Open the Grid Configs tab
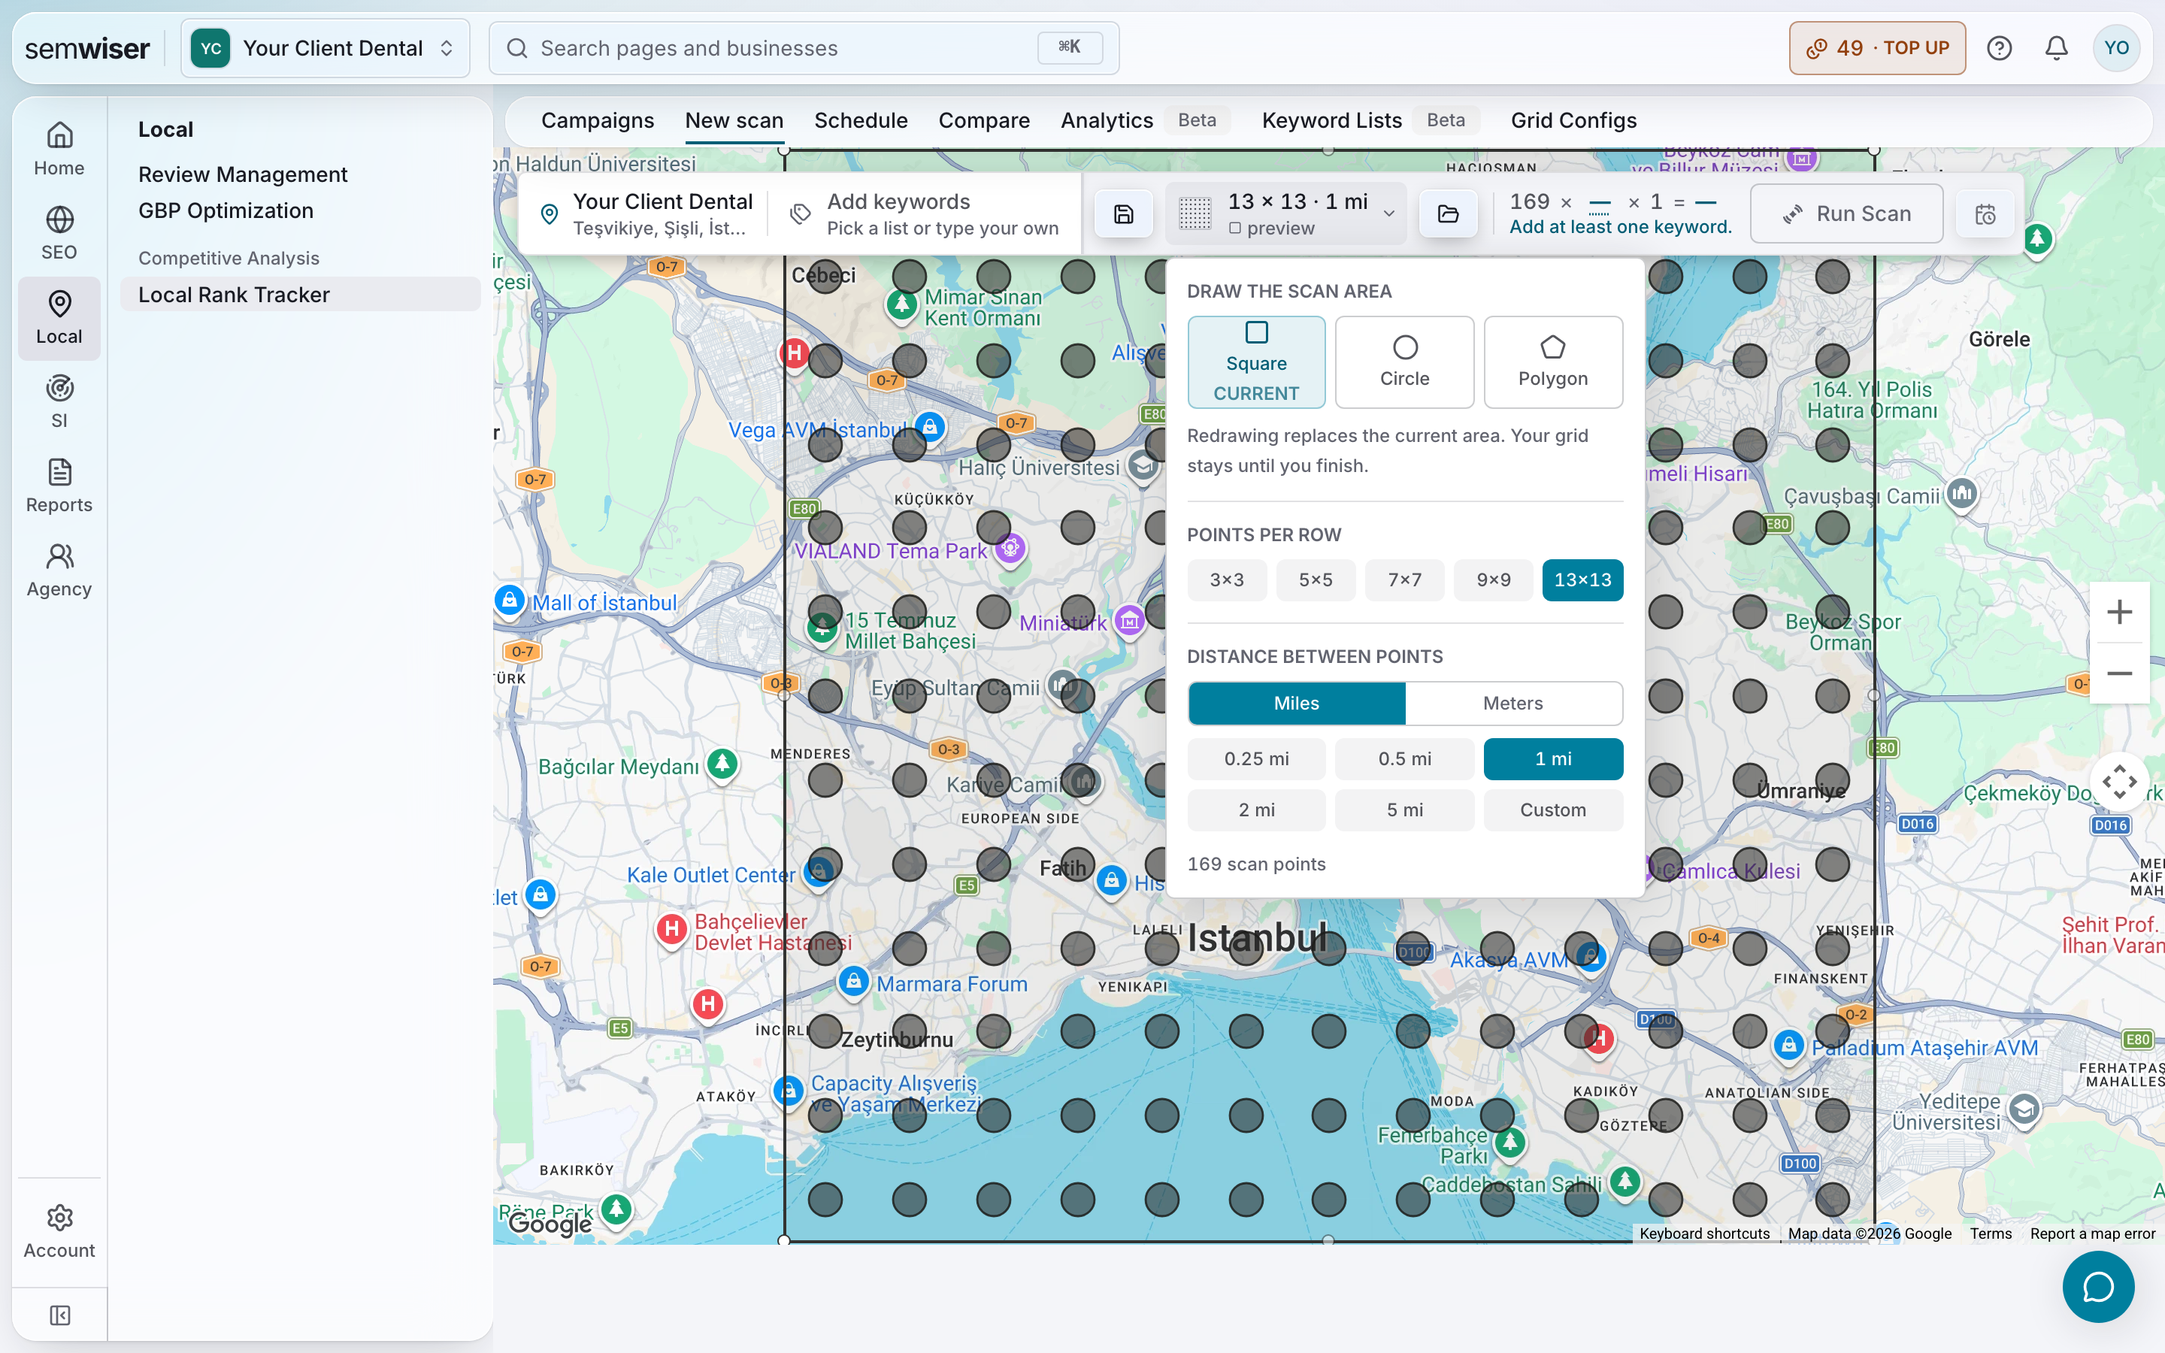Viewport: 2165px width, 1353px height. (x=1573, y=121)
